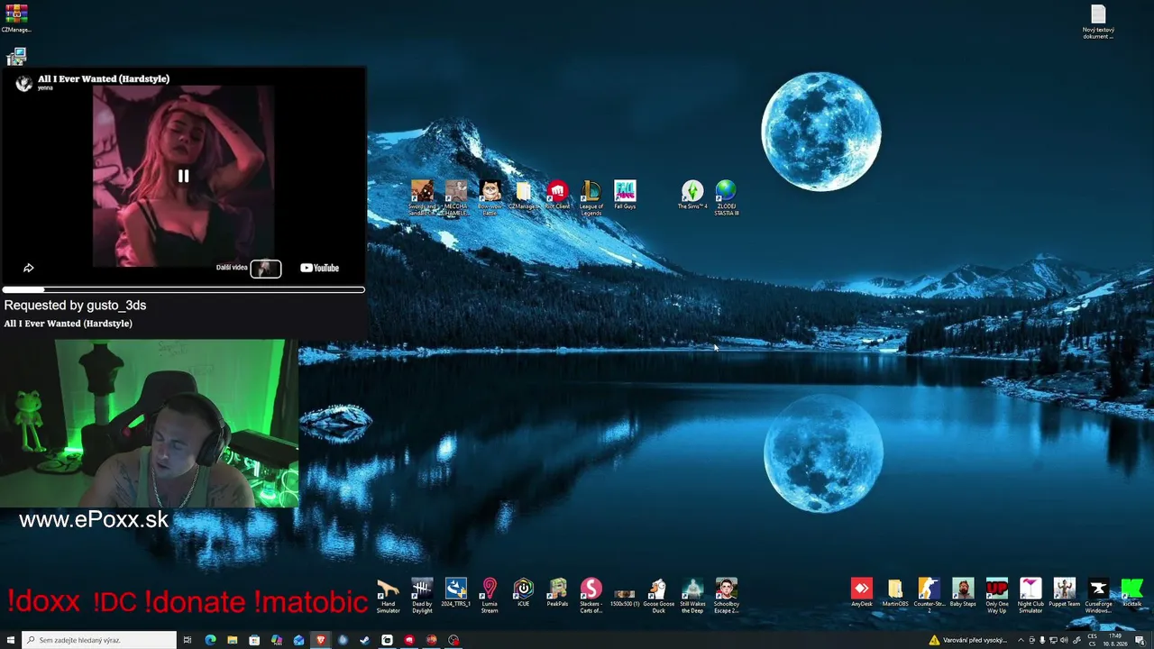Open Steam from the taskbar
The width and height of the screenshot is (1154, 649).
[x=364, y=640]
